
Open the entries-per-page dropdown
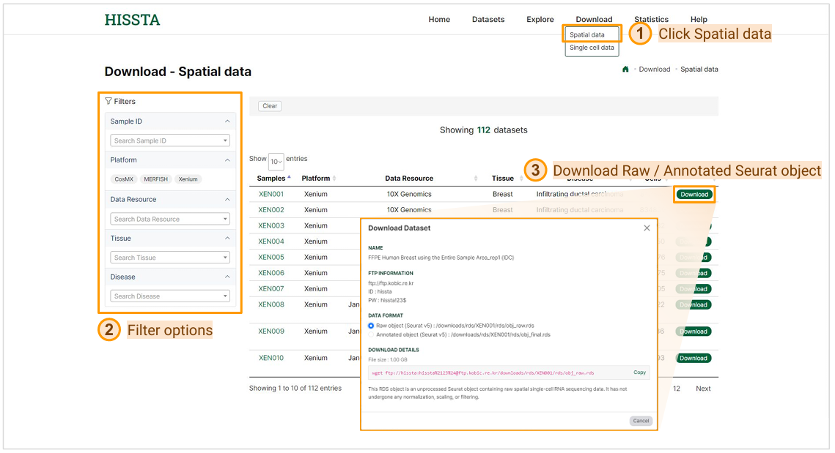[x=276, y=162]
